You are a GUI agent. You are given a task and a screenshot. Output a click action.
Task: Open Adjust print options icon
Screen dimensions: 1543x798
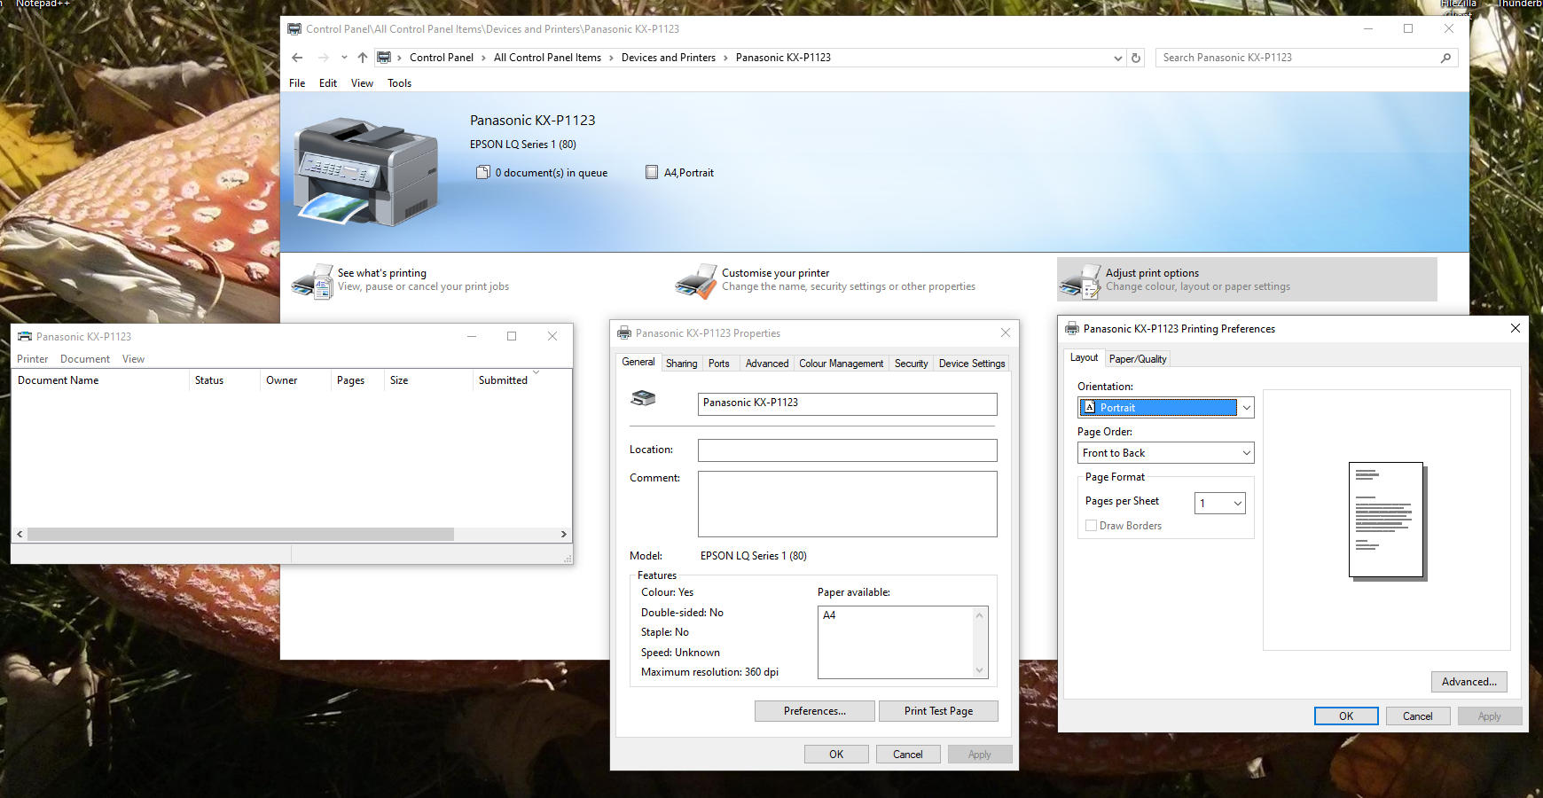coord(1080,280)
